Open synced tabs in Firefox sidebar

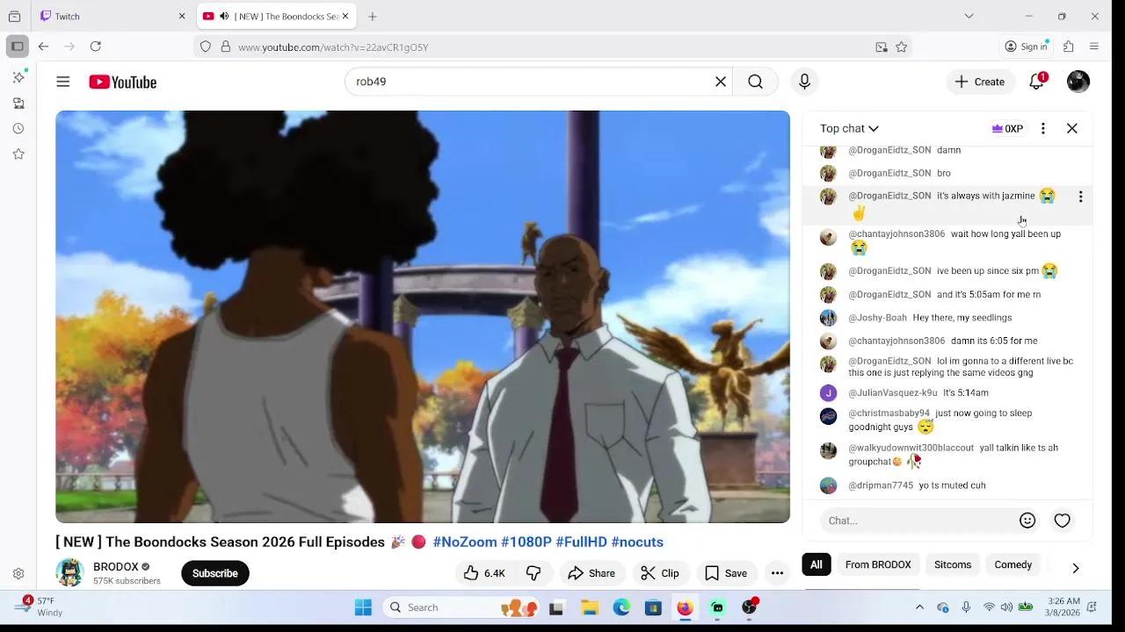pos(18,103)
